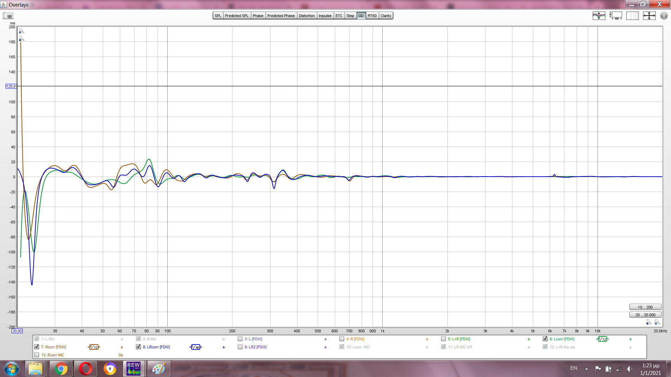Toggle the graph scrollbars icon
This screenshot has width=671, height=377.
[615, 16]
